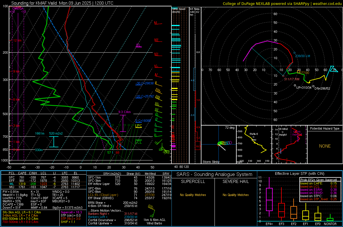Click the Sfc-3km AGL LR value
The width and height of the screenshot is (343, 227).
click(x=22, y=212)
